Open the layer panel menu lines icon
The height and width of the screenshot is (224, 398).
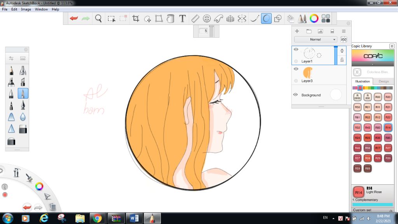pos(344,31)
